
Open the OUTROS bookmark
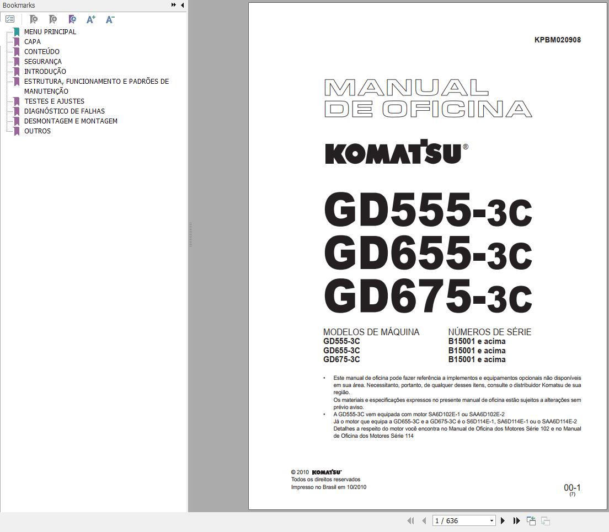[38, 131]
